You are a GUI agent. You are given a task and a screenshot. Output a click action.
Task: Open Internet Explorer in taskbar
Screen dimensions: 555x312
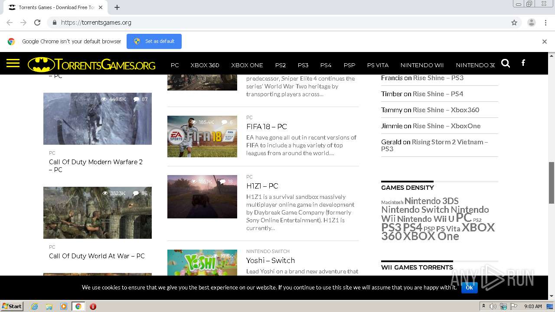34,306
